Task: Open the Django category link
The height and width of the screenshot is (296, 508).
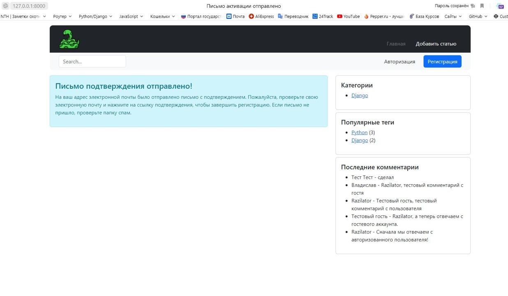Action: point(360,95)
